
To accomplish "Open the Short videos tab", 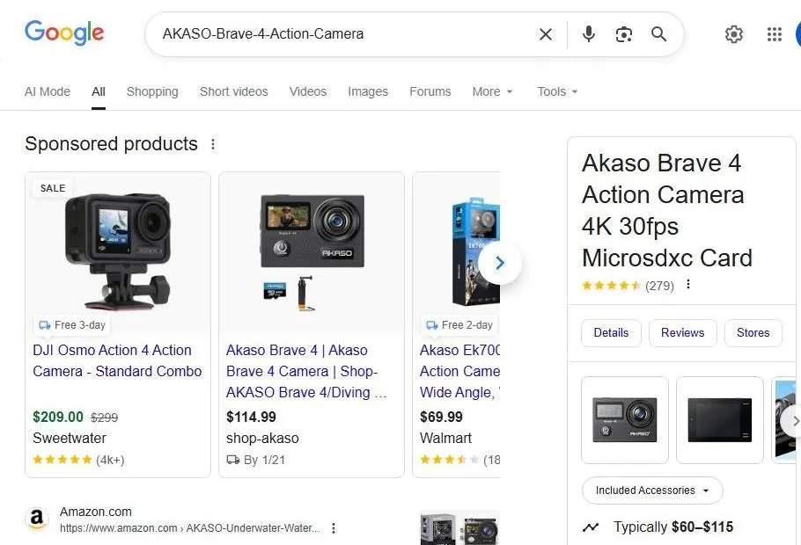I will [x=234, y=91].
